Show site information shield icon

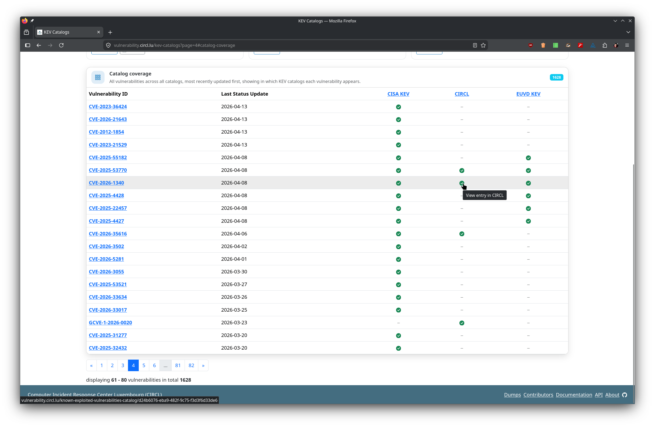tap(108, 45)
